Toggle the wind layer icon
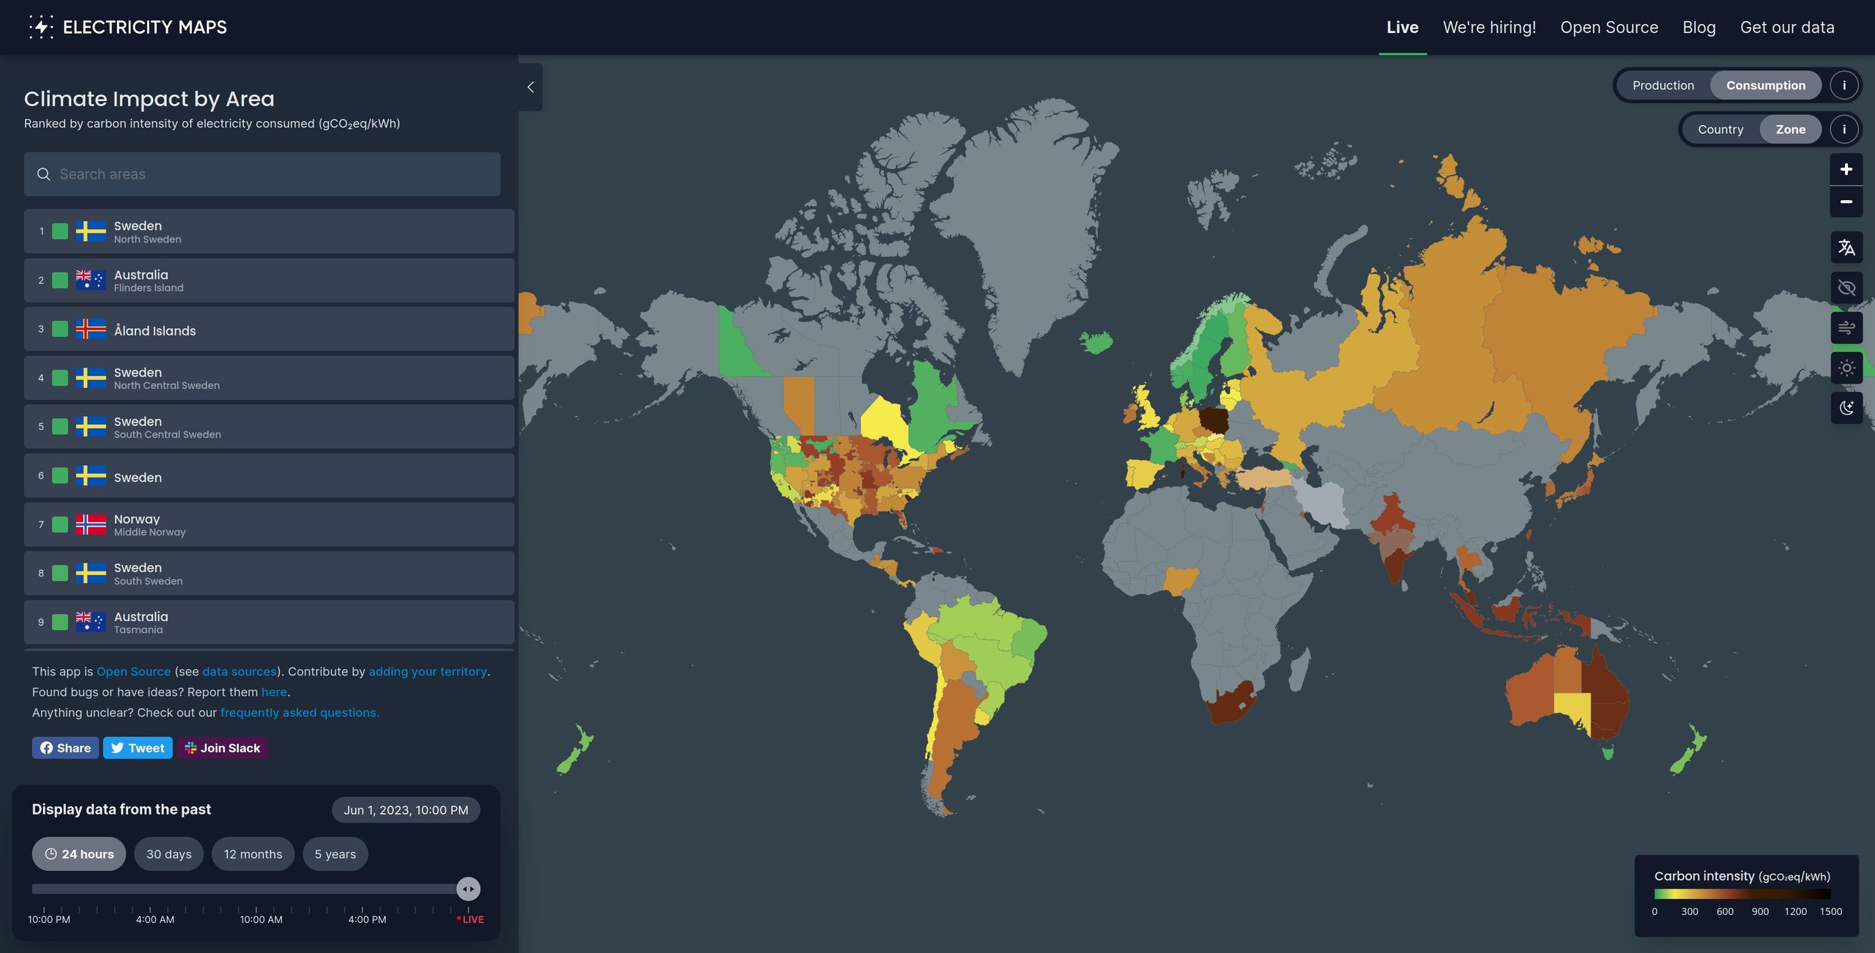The width and height of the screenshot is (1875, 953). point(1846,327)
